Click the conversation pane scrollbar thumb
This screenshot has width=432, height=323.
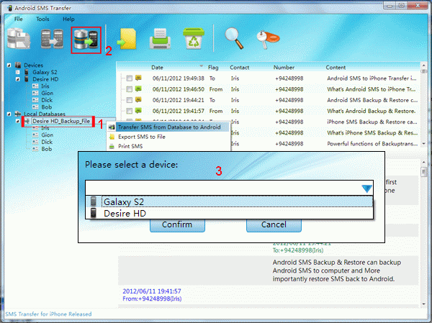(424, 172)
